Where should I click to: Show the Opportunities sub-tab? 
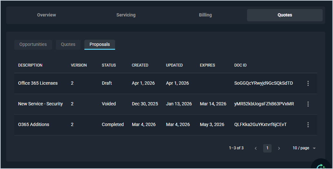tap(33, 45)
